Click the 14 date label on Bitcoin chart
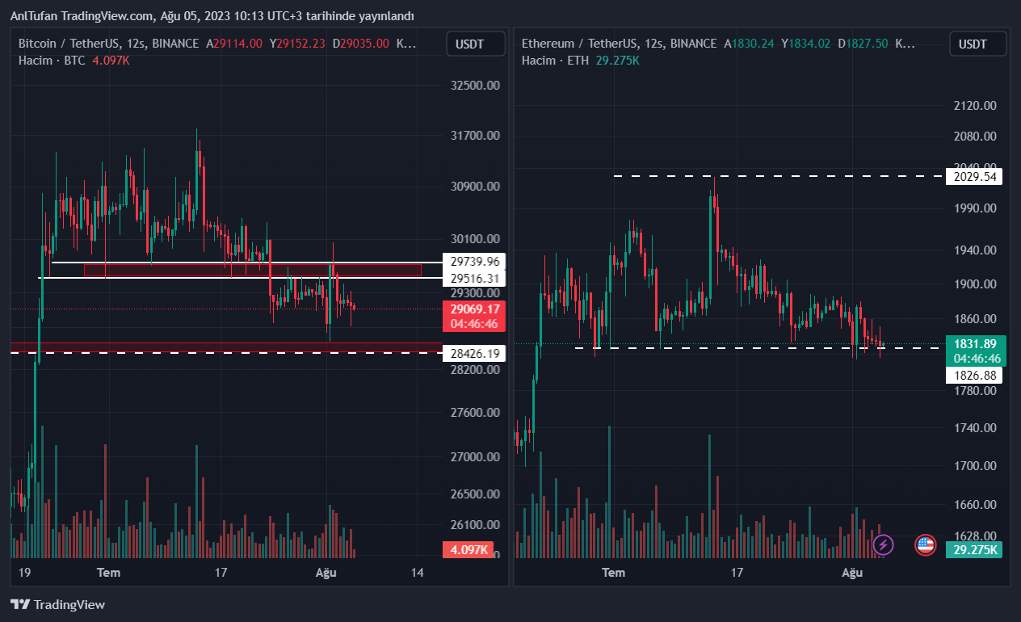 [418, 572]
